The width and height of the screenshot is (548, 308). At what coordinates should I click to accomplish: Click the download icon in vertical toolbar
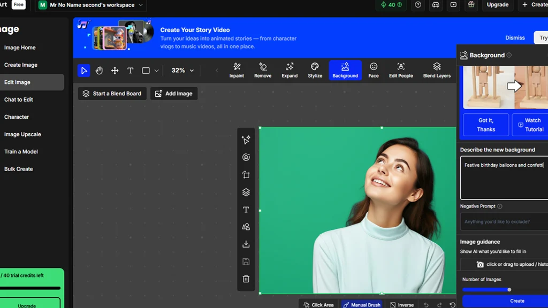pos(246,244)
